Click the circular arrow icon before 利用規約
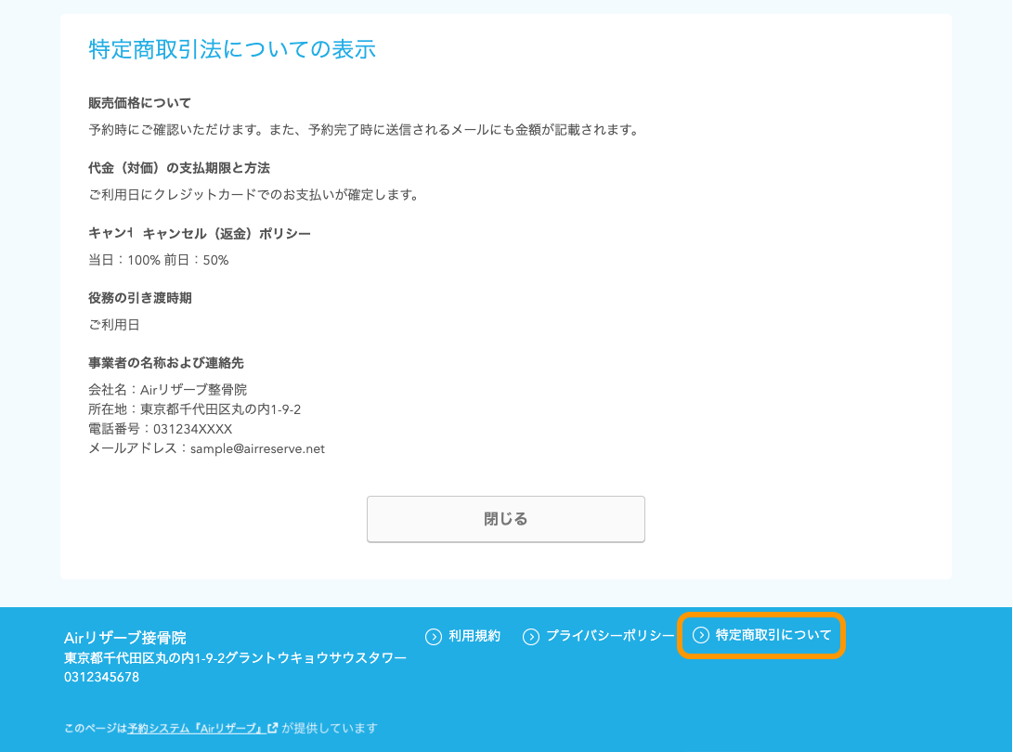The height and width of the screenshot is (752, 1013). tap(433, 636)
